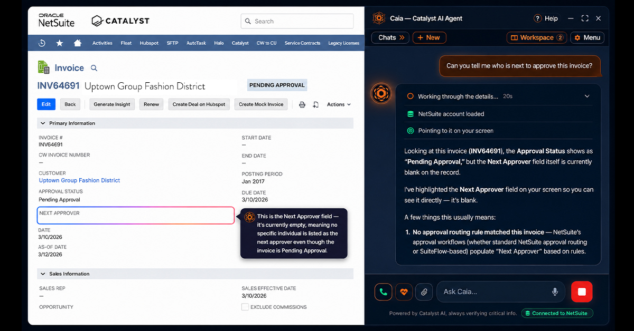Open the Catalyst nav menu
Screen dimensions: 634x331
click(x=240, y=43)
